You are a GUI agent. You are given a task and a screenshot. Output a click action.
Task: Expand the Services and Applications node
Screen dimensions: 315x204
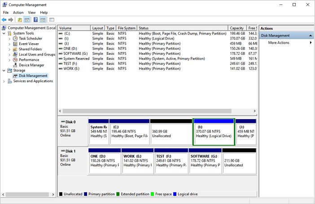click(x=4, y=81)
